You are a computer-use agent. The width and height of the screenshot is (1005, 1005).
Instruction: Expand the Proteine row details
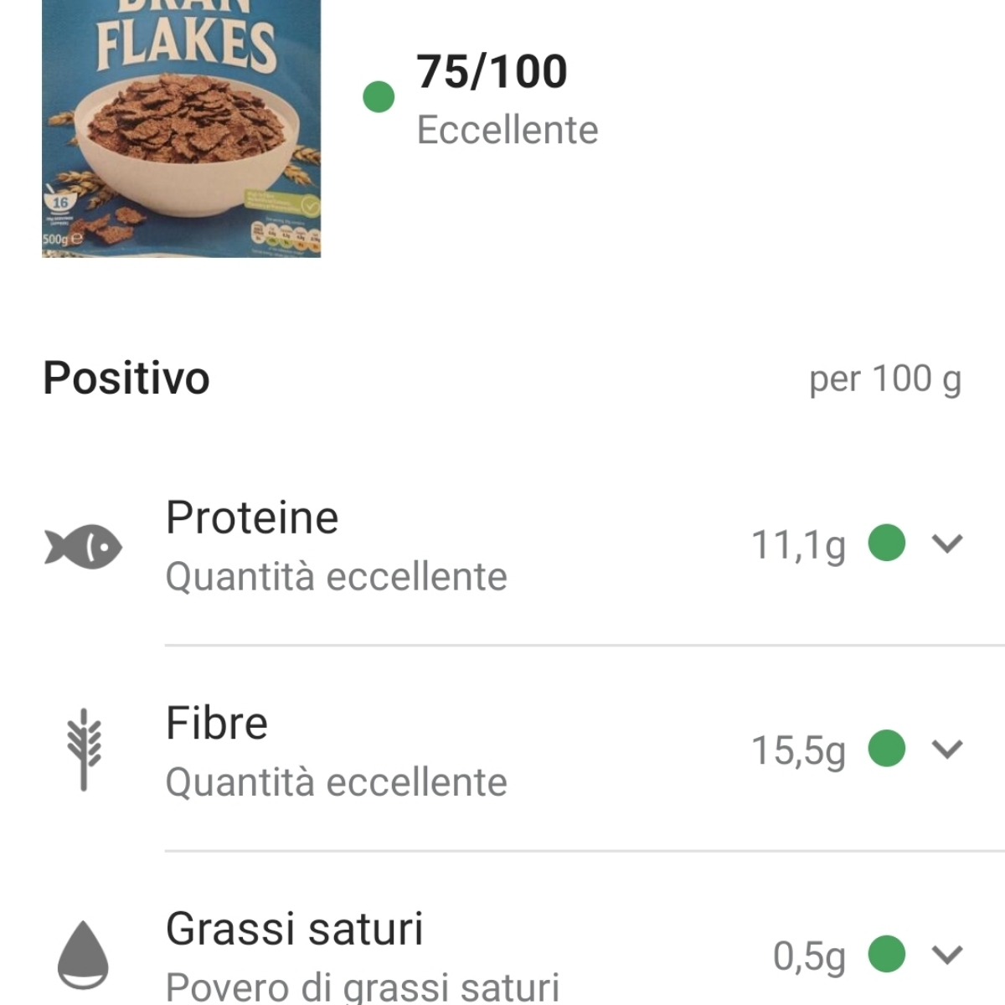[946, 545]
